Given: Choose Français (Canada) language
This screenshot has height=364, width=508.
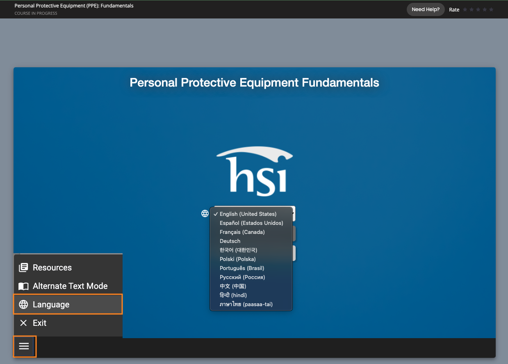Looking at the screenshot, I should pyautogui.click(x=251, y=232).
